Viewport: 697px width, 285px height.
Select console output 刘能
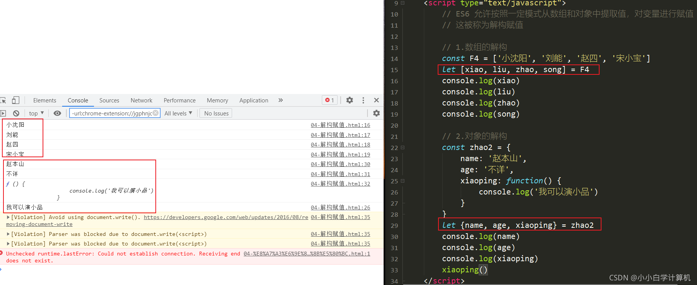coord(12,135)
